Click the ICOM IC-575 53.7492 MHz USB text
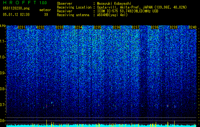Screen dimensions: 200x127 128,11
